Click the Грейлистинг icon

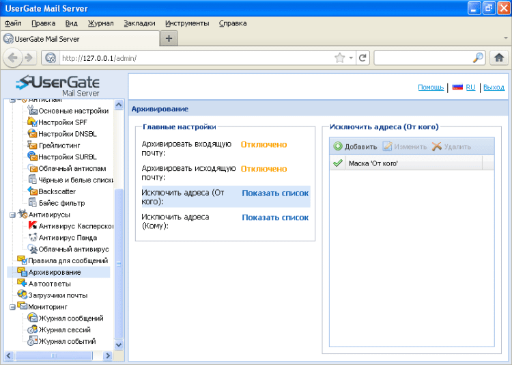pyautogui.click(x=32, y=145)
